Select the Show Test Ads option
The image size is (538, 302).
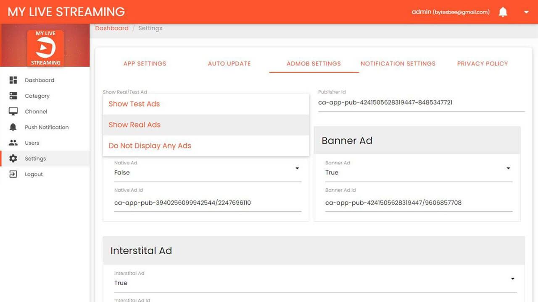pyautogui.click(x=134, y=104)
